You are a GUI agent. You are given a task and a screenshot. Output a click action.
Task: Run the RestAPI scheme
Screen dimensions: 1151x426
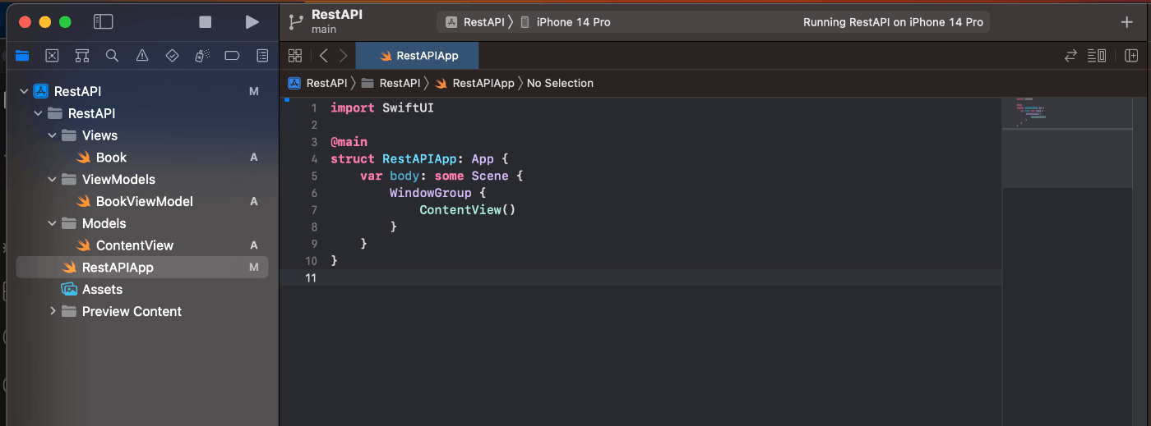[252, 22]
